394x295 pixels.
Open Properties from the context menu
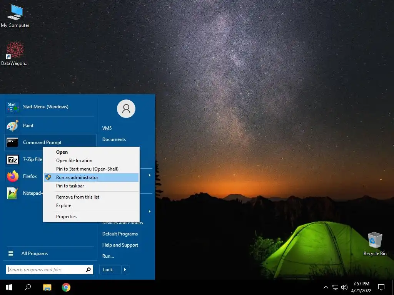click(91, 217)
